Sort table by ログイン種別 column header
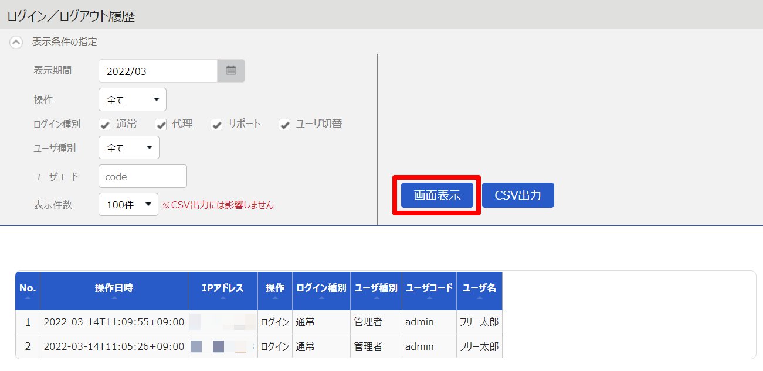 pyautogui.click(x=321, y=290)
